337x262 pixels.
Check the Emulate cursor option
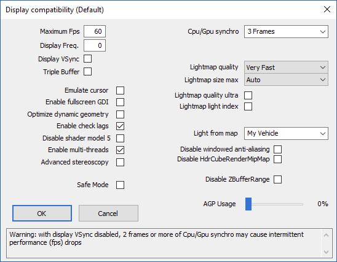click(120, 90)
